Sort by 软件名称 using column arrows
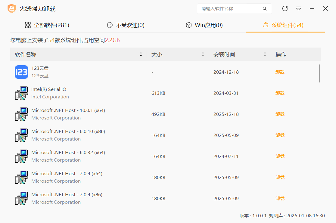 click(141, 54)
